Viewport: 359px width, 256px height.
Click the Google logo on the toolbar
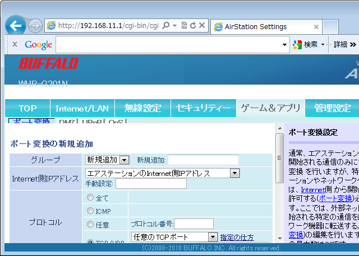tap(39, 45)
